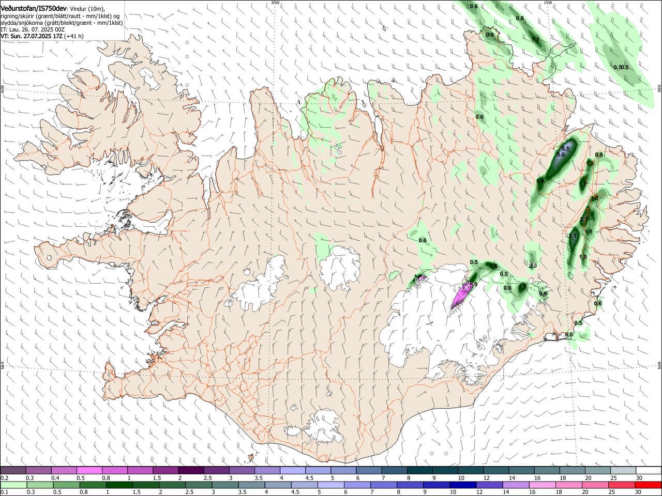Click the white final snow legend swatch at 30
Image resolution: width=662 pixels, height=496 pixels.
(649, 471)
